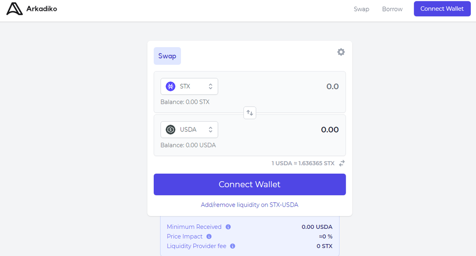Click Connect Wallet in the header
The width and height of the screenshot is (476, 256).
[x=442, y=9]
